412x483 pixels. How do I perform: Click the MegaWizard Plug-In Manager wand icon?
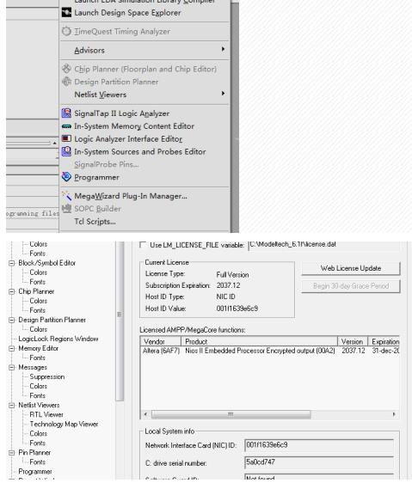pos(66,196)
